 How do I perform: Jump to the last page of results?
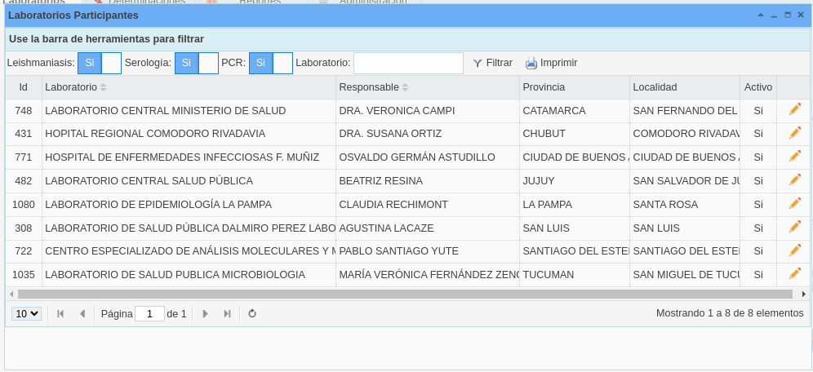point(227,313)
